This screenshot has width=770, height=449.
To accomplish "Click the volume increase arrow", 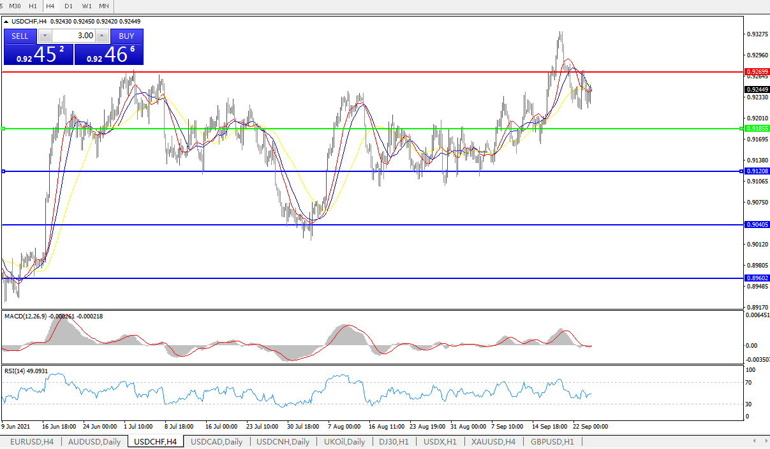I will [102, 36].
